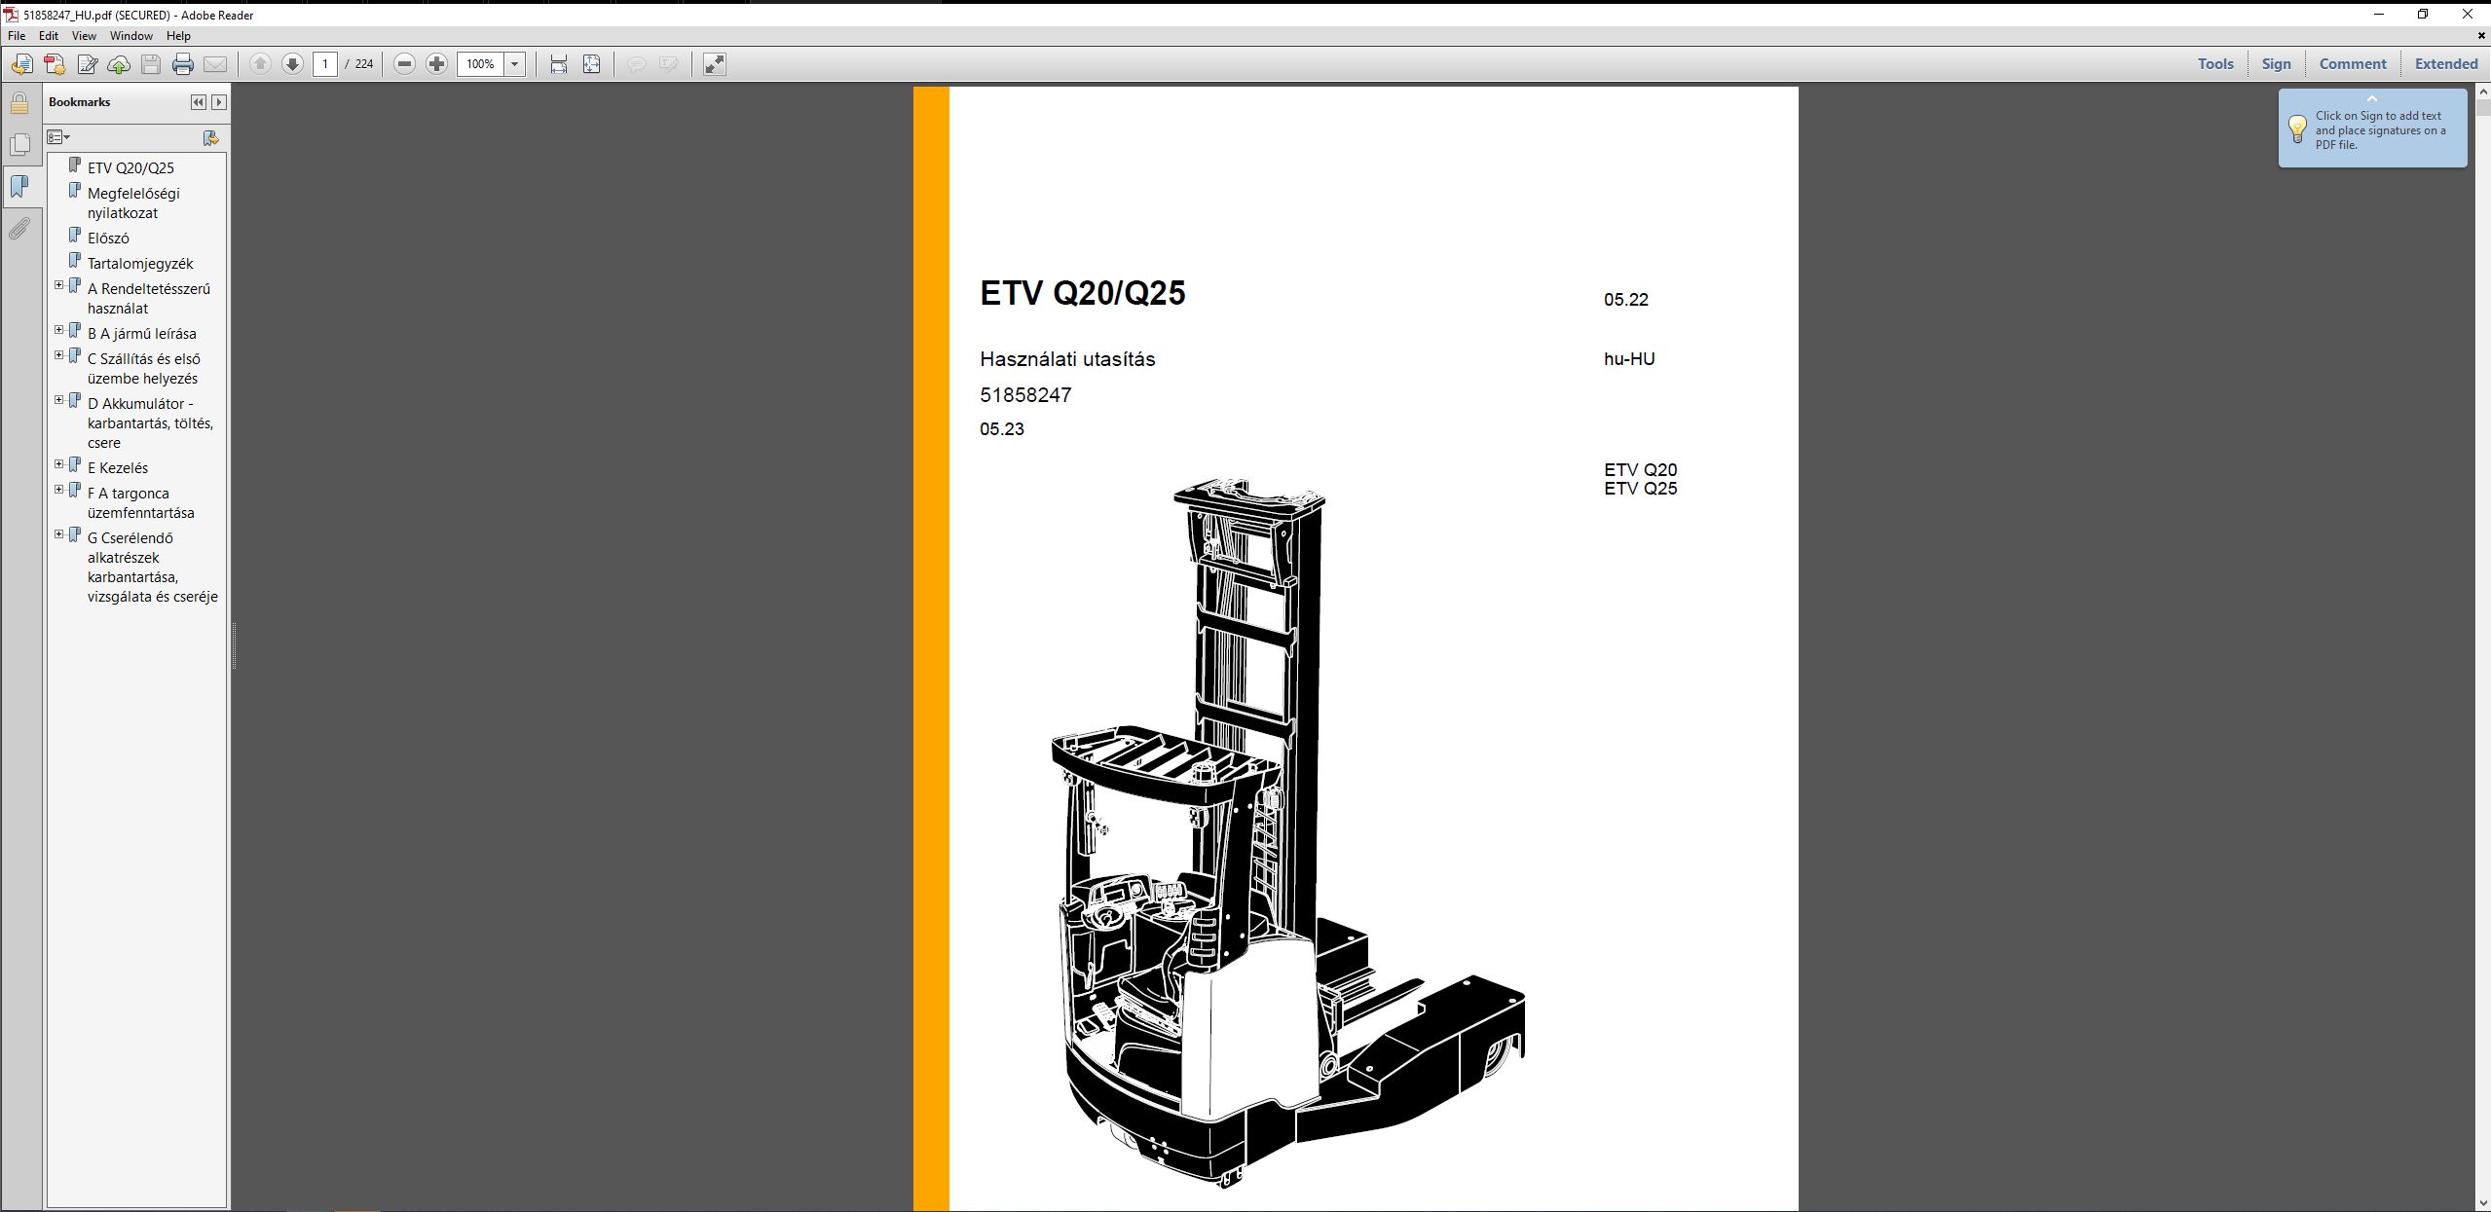The height and width of the screenshot is (1212, 2491).
Task: Open the Page Thumbnails panel icon
Action: point(19,144)
